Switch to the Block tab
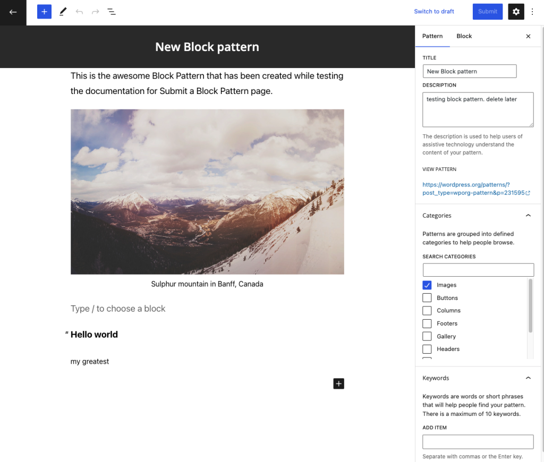The width and height of the screenshot is (544, 462). 464,36
